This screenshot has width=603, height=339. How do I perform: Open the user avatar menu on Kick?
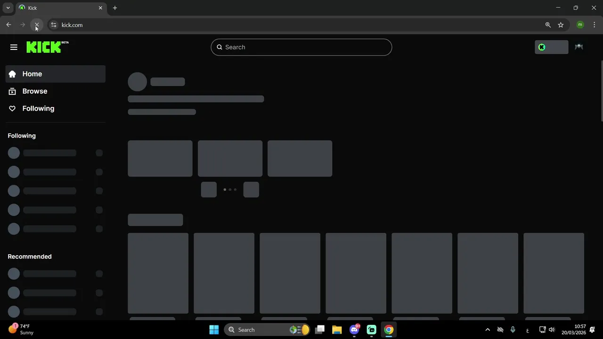point(579,47)
